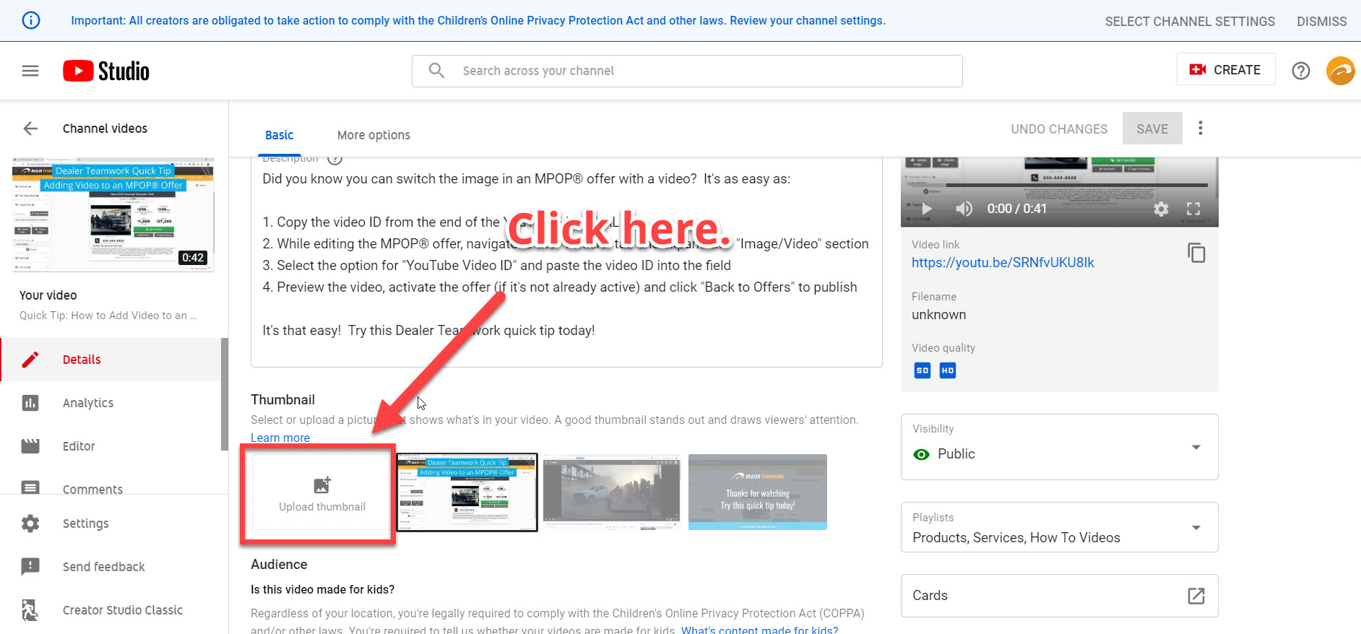Viewport: 1361px width, 634px height.
Task: Click the Details pencil icon
Action: 30,360
